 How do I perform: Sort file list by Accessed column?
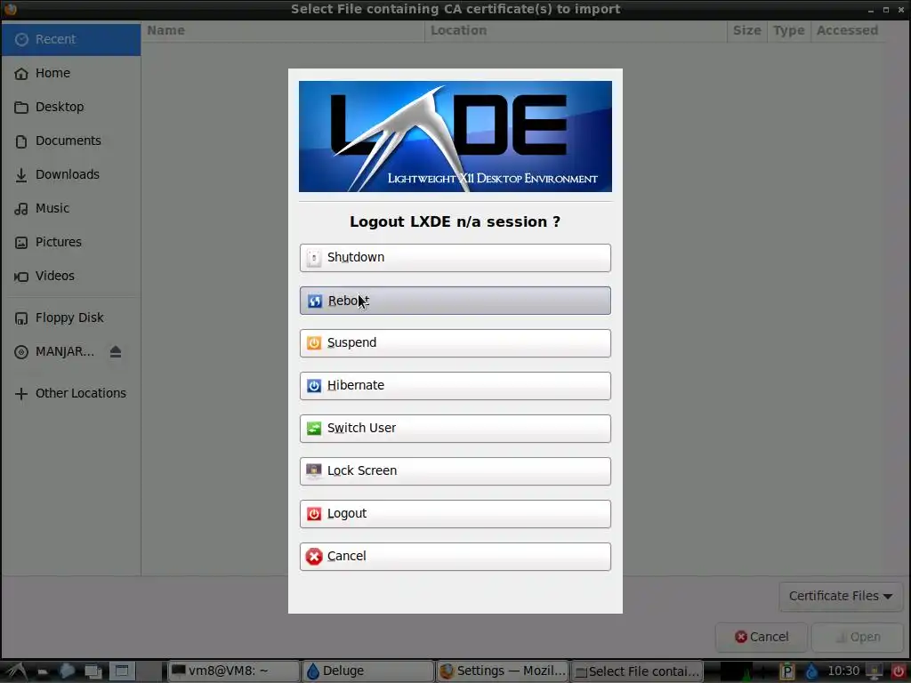(x=848, y=30)
